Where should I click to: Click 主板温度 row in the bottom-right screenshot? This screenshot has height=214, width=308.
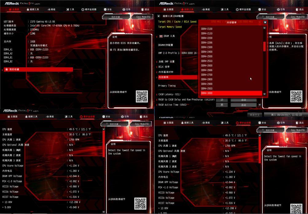[x=202, y=141]
